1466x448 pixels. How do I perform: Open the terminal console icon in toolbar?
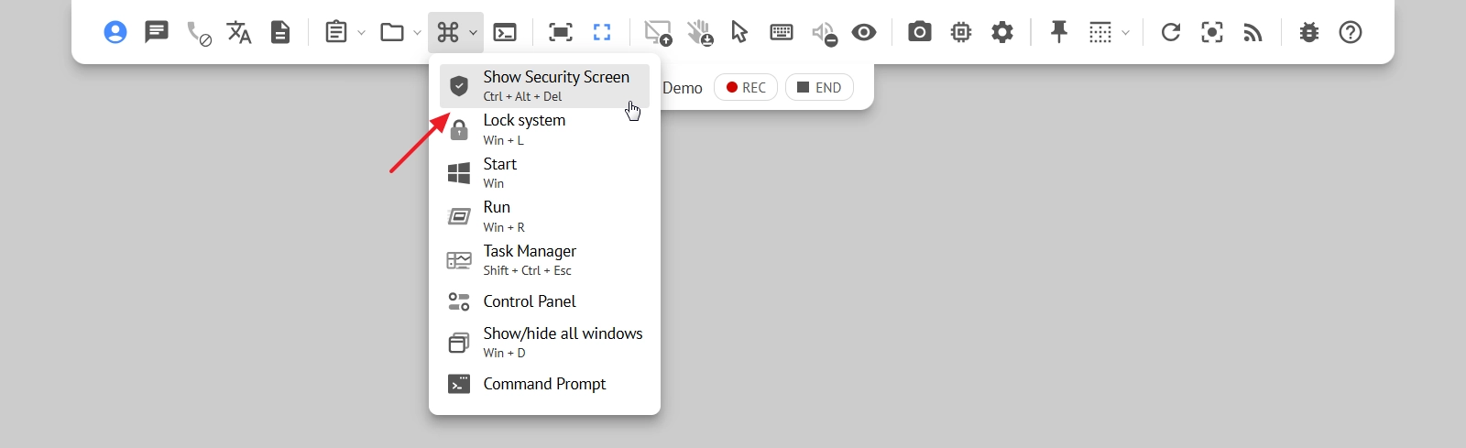[x=505, y=32]
